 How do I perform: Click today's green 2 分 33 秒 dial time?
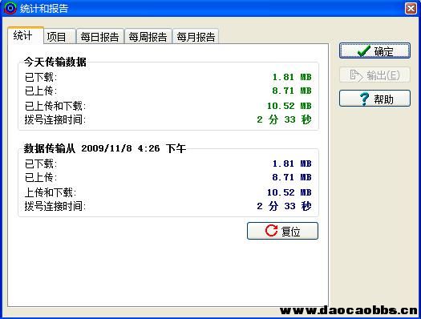tap(284, 119)
